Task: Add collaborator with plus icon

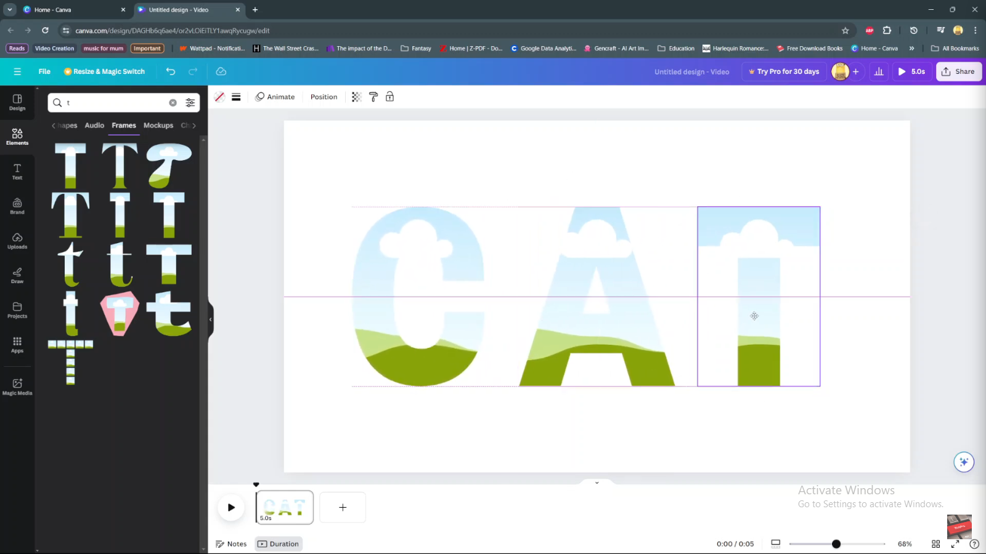Action: click(855, 71)
